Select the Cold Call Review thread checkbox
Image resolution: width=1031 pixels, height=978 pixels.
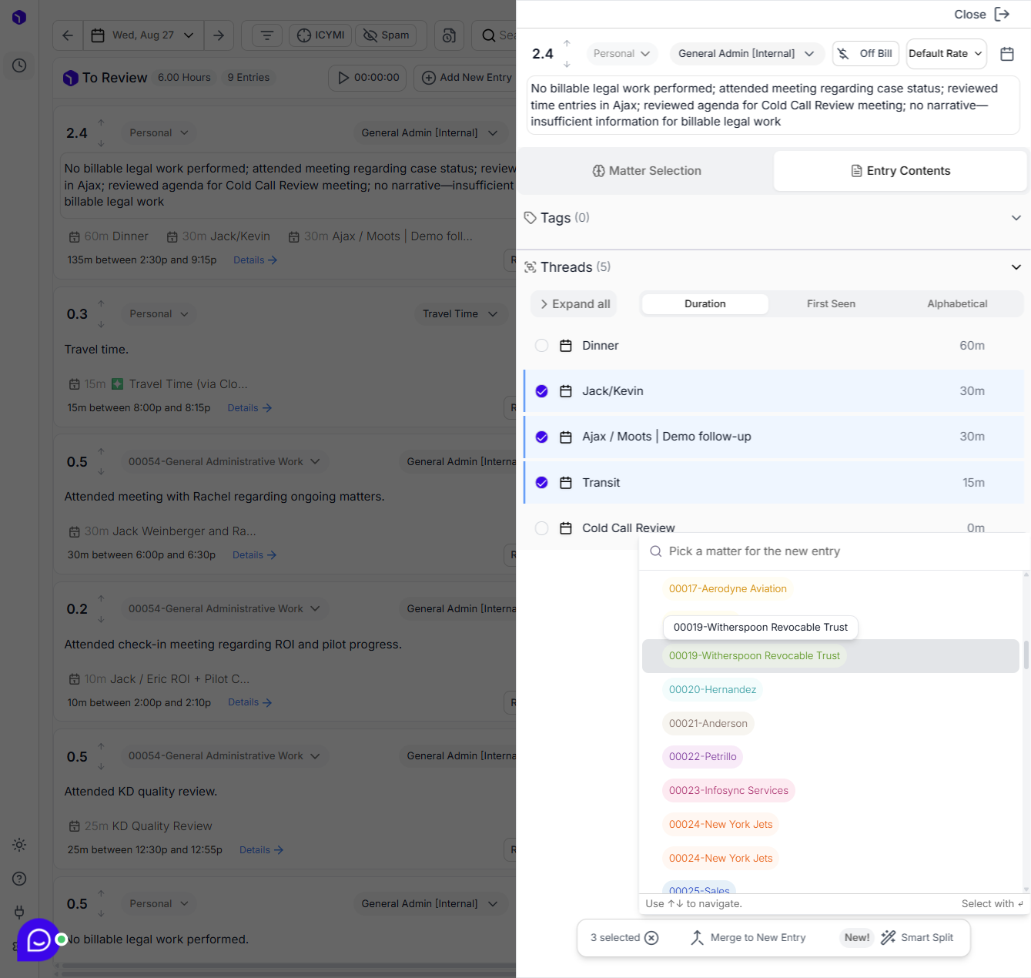542,528
